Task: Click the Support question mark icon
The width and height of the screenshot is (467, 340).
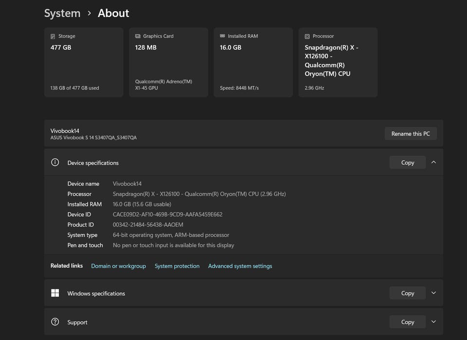Action: pyautogui.click(x=55, y=322)
